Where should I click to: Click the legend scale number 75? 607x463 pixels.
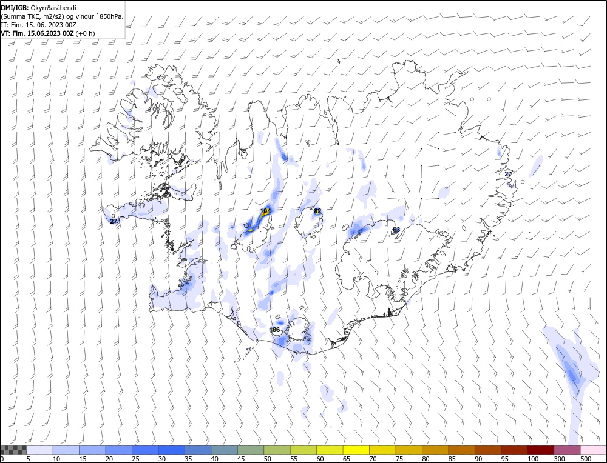[399, 459]
